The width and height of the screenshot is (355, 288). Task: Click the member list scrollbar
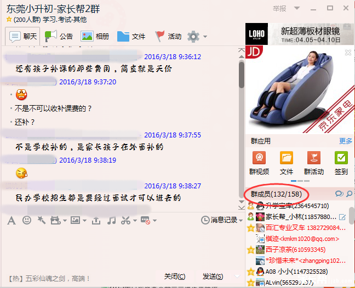coord(352,215)
